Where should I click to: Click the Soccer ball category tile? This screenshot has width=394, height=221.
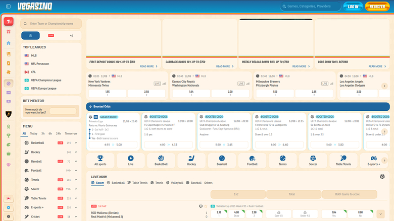point(313,161)
